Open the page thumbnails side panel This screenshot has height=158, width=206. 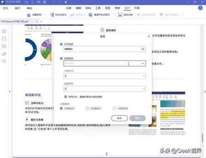4,31
